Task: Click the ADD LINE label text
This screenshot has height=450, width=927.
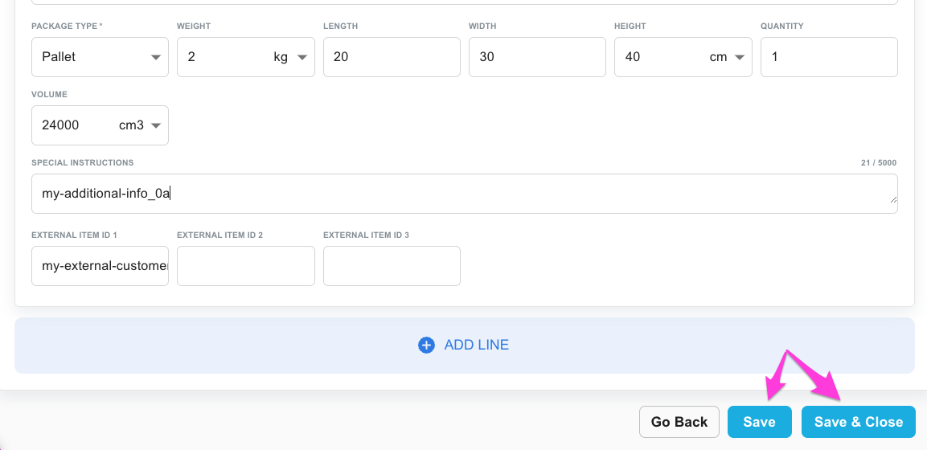Action: tap(477, 345)
